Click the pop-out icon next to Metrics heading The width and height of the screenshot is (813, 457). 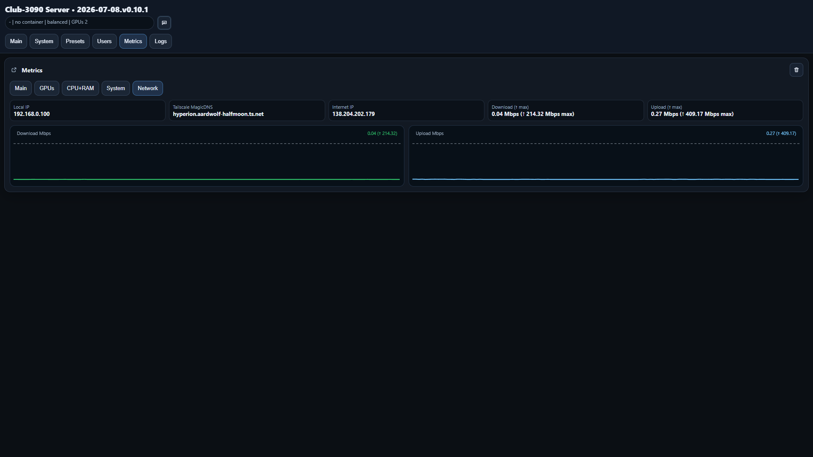14,70
